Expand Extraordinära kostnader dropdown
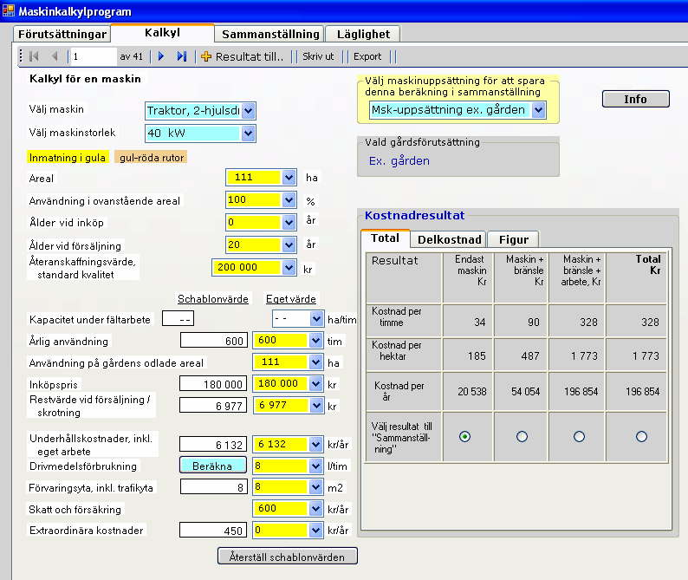 315,530
